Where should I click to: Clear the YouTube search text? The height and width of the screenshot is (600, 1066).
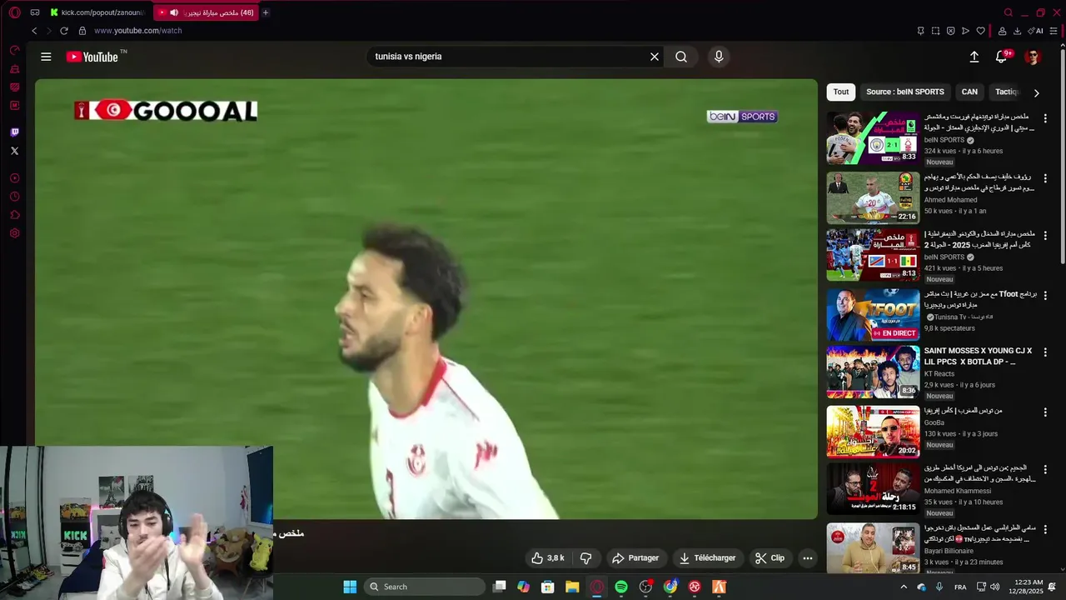pos(655,57)
